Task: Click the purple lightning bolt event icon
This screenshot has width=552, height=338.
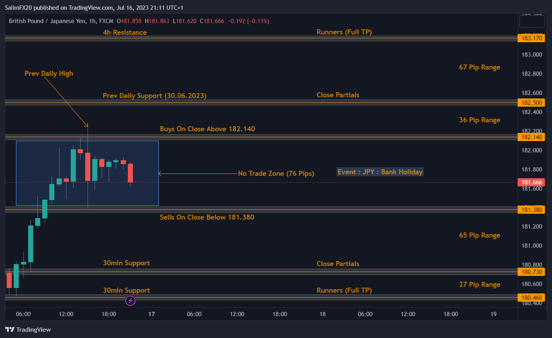Action: pos(130,300)
